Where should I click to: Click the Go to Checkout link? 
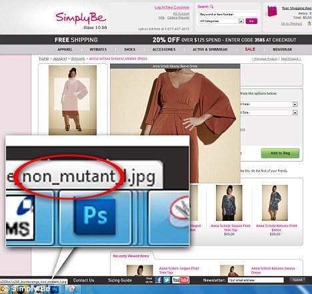(x=291, y=23)
